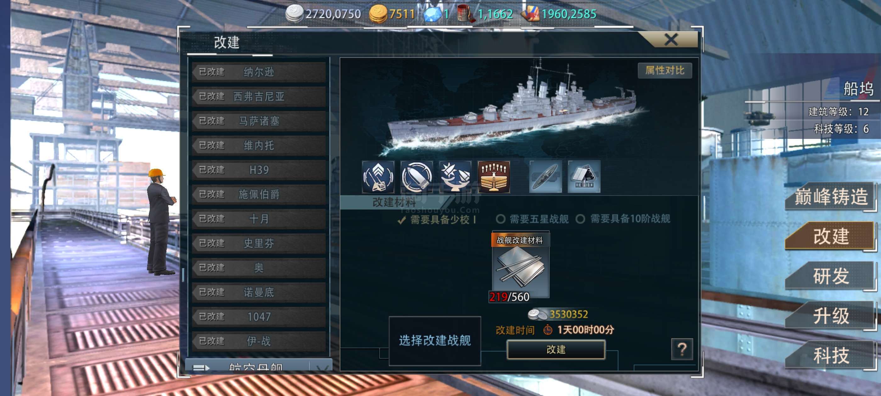Switch to the 研发 tab

pyautogui.click(x=831, y=276)
